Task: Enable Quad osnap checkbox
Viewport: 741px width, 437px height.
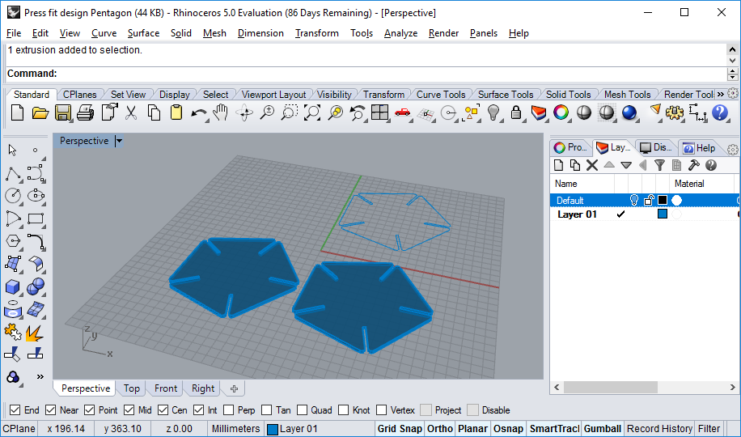Action: 302,410
